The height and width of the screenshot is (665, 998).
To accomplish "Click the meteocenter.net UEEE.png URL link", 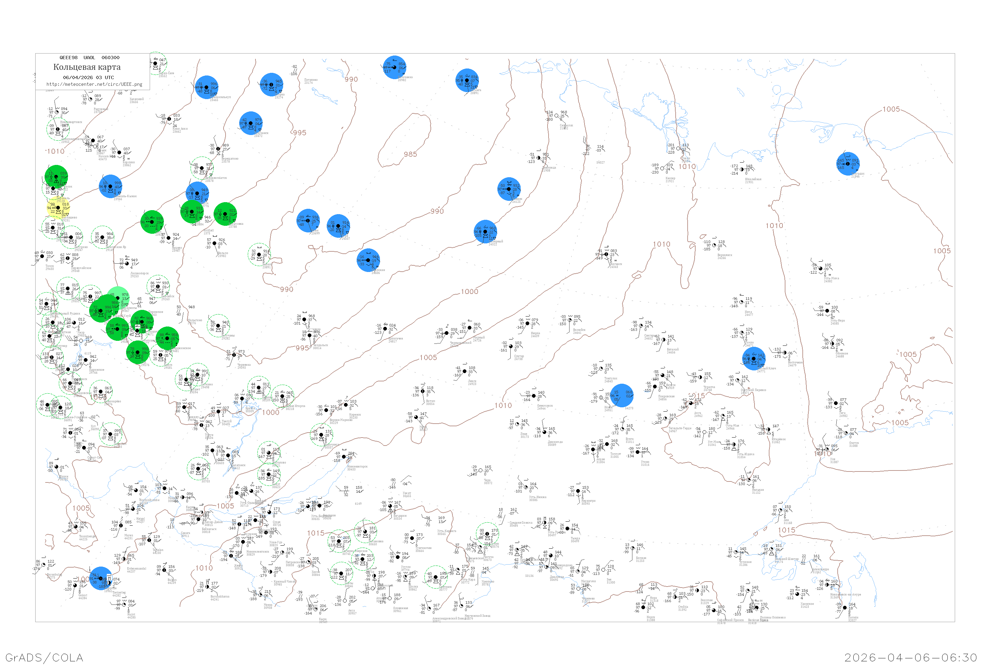I will click(x=94, y=84).
